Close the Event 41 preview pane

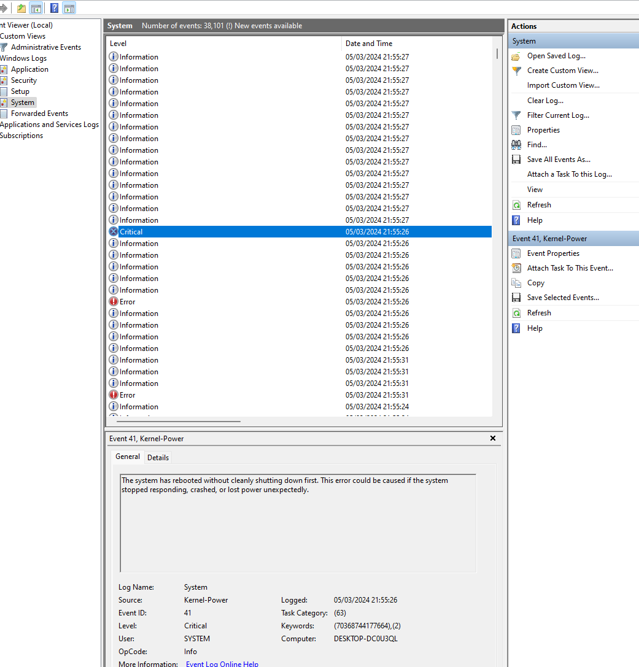click(x=492, y=438)
